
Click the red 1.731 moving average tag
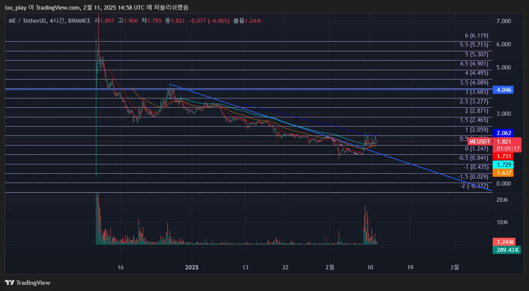tap(503, 156)
